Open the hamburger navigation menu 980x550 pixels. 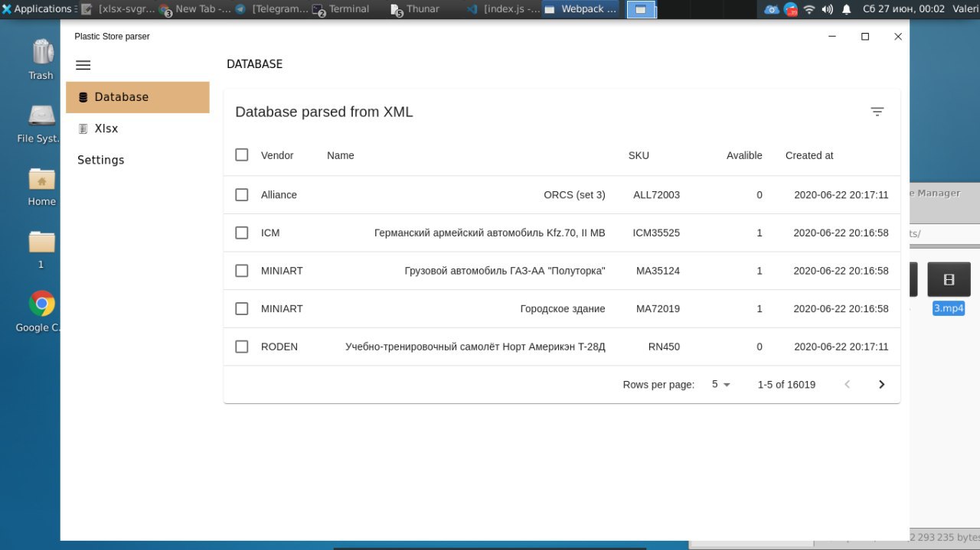coord(83,65)
